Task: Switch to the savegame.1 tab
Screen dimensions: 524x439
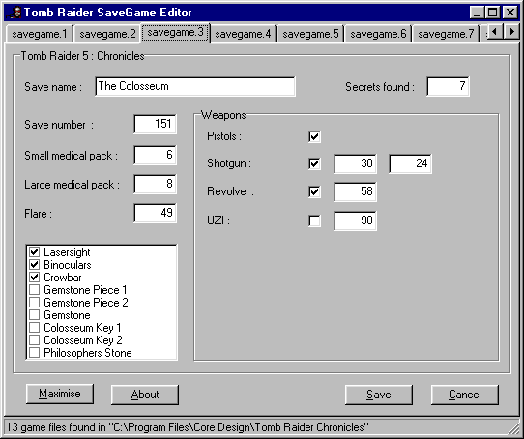Action: point(40,34)
